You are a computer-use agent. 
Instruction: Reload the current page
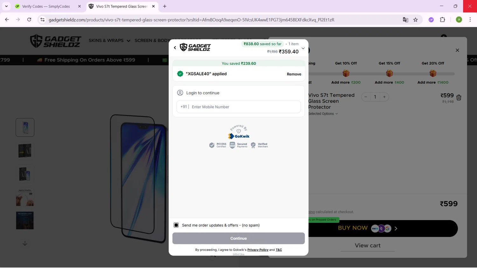point(29,20)
